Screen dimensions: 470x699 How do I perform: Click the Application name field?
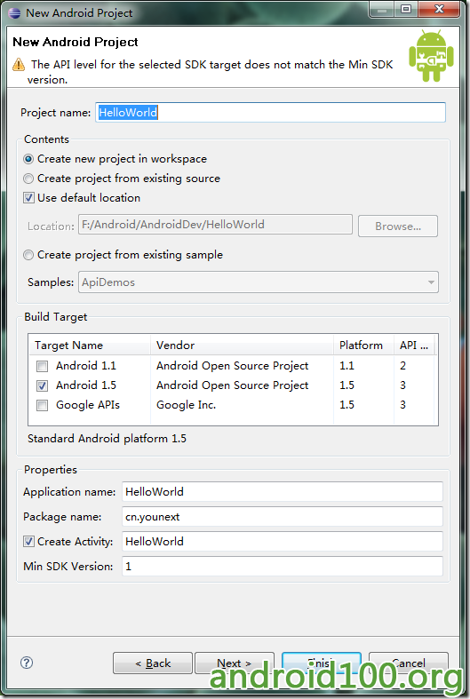[x=283, y=491]
